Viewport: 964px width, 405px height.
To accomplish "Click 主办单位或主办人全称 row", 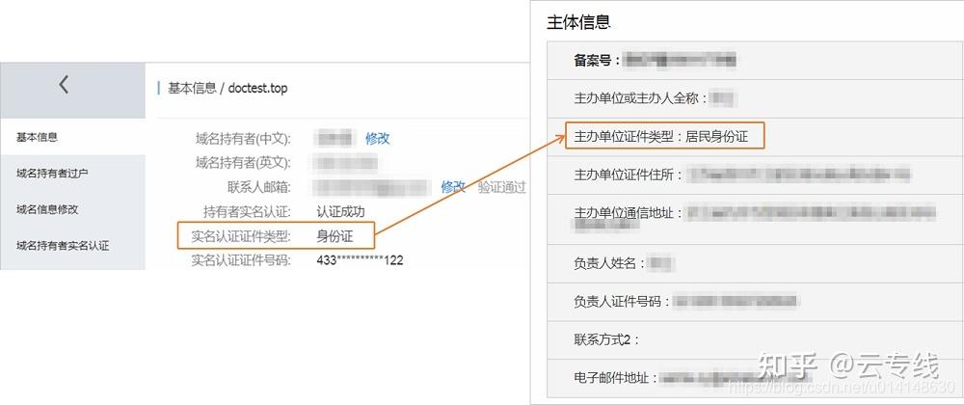I will click(x=755, y=98).
